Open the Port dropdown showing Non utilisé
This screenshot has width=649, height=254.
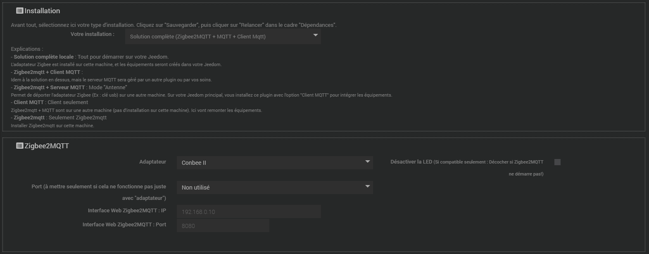click(274, 188)
